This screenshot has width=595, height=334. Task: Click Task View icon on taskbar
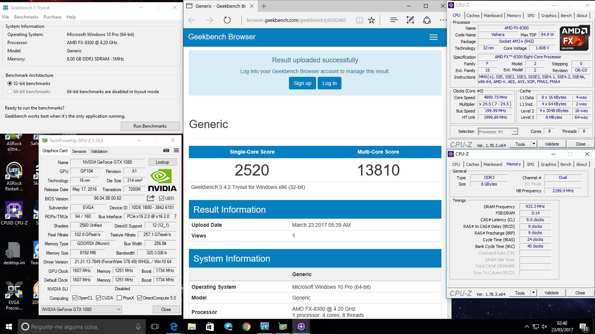tap(155, 327)
